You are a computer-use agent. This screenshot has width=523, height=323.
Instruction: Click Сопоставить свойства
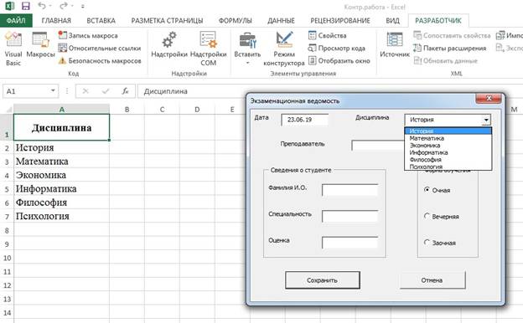click(x=452, y=35)
